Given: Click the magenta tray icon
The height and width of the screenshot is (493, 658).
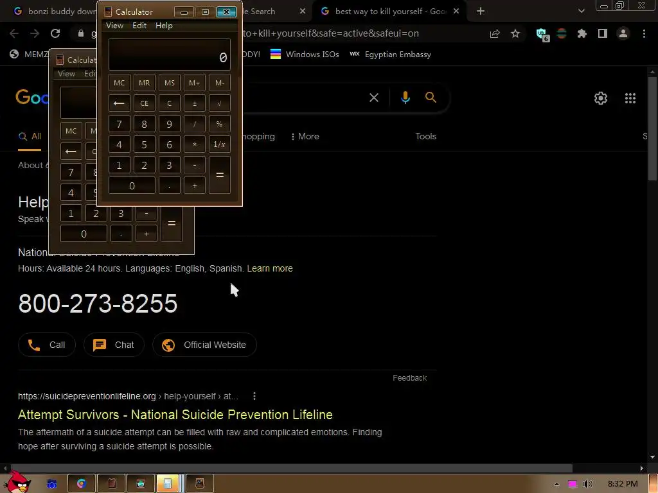Looking at the screenshot, I should (x=573, y=484).
